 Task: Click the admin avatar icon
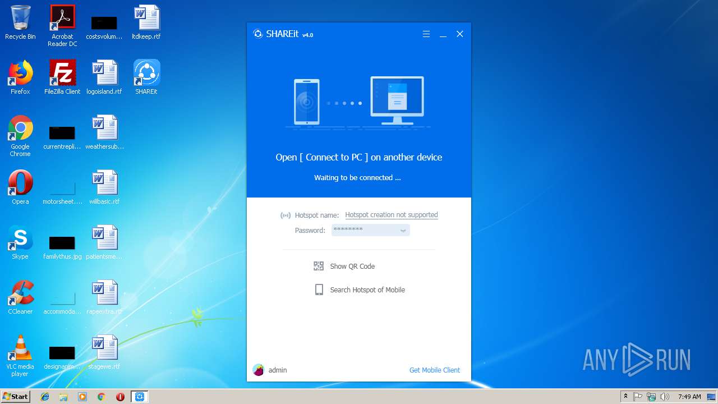(258, 370)
